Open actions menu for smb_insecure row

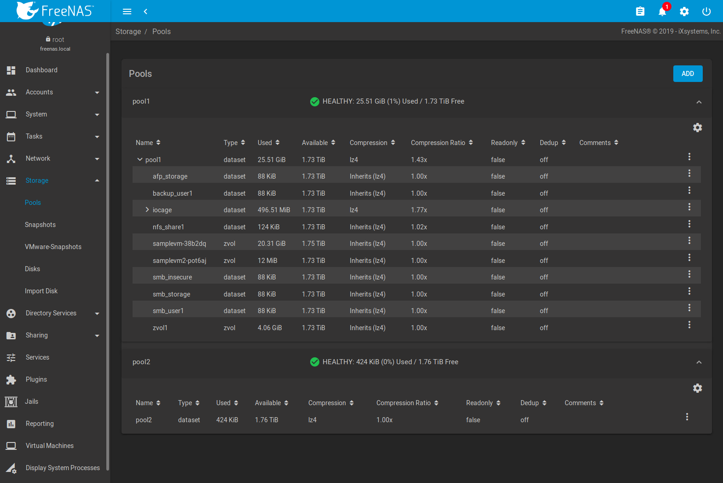click(689, 274)
